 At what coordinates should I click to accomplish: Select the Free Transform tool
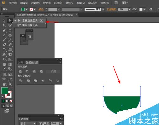click(10, 54)
